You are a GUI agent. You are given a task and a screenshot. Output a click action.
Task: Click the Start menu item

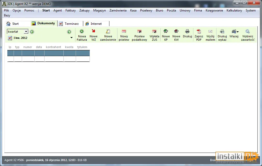46,10
